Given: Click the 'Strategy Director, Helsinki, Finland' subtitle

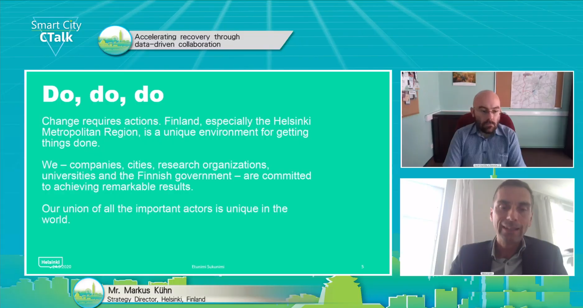Looking at the screenshot, I should [x=156, y=299].
